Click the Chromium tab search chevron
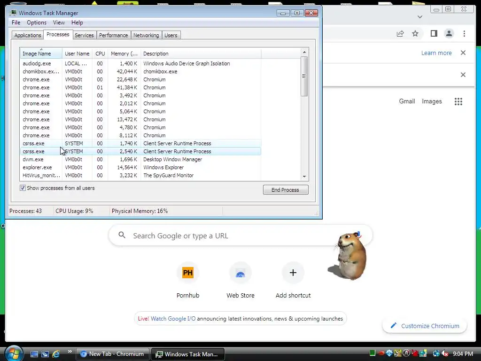This screenshot has height=361, width=481. [420, 17]
